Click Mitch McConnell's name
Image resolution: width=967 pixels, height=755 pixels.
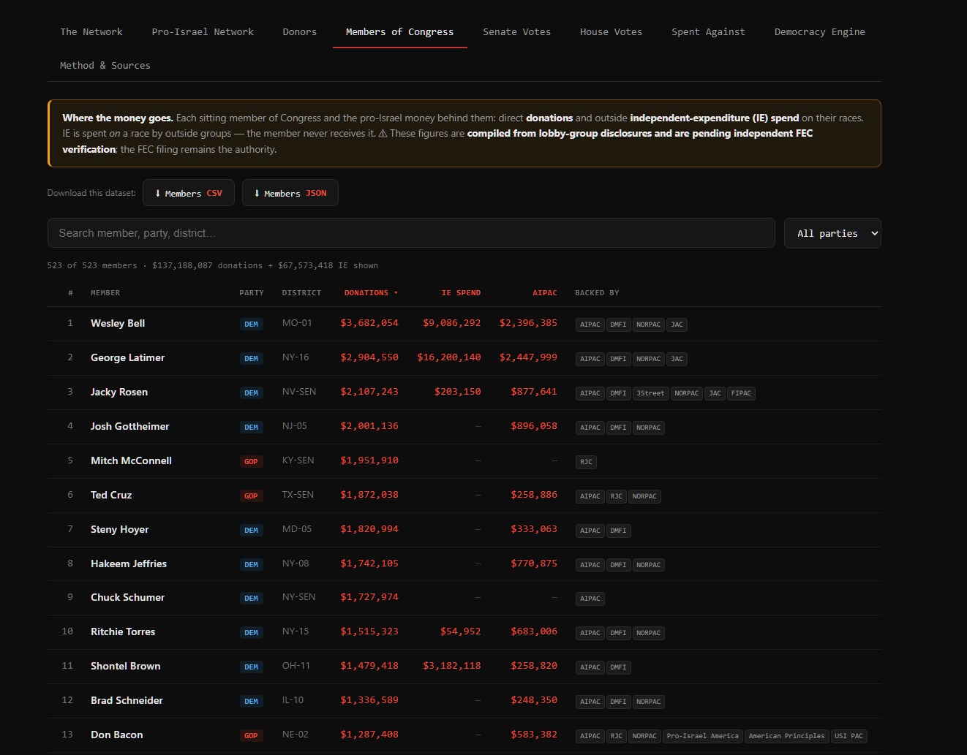(x=131, y=460)
